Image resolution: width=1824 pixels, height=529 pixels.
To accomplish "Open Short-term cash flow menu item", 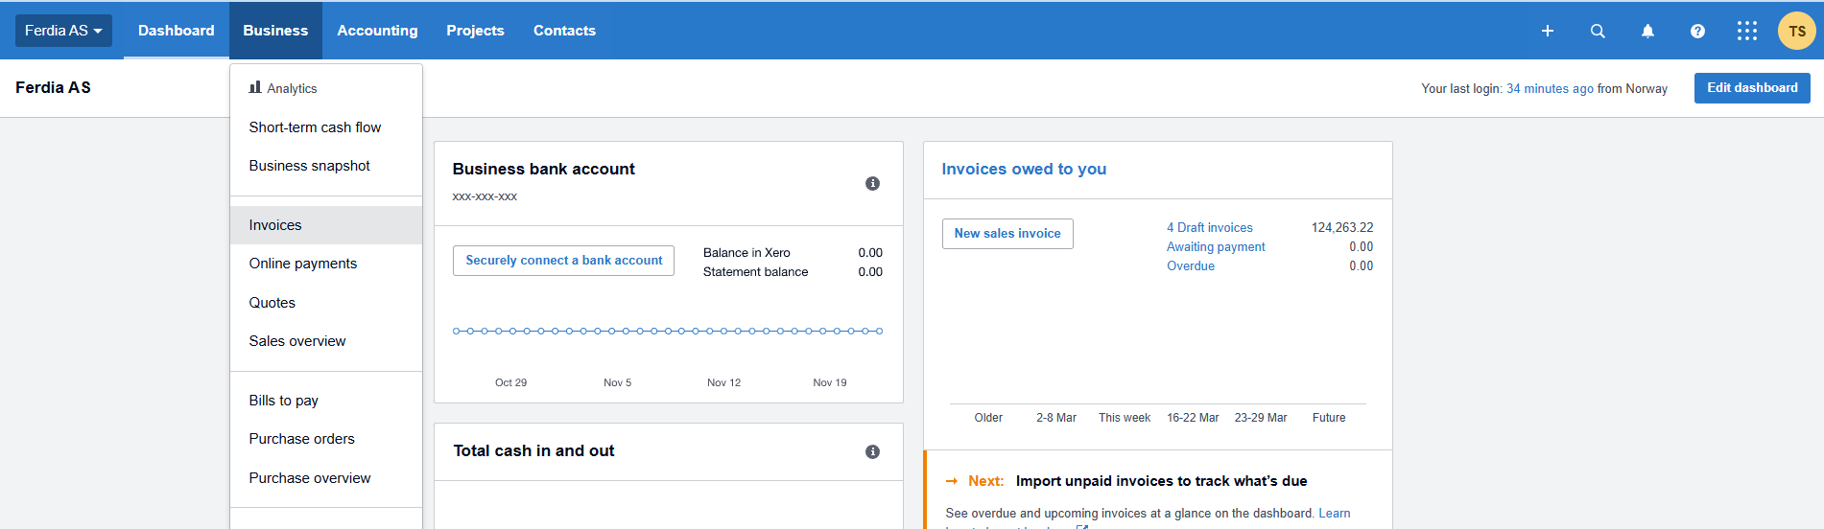I will (x=315, y=127).
